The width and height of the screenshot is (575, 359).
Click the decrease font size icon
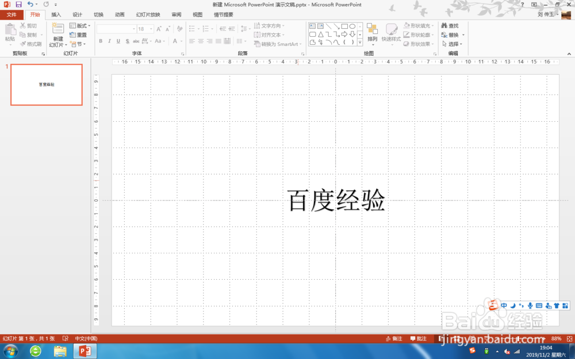pyautogui.click(x=167, y=29)
